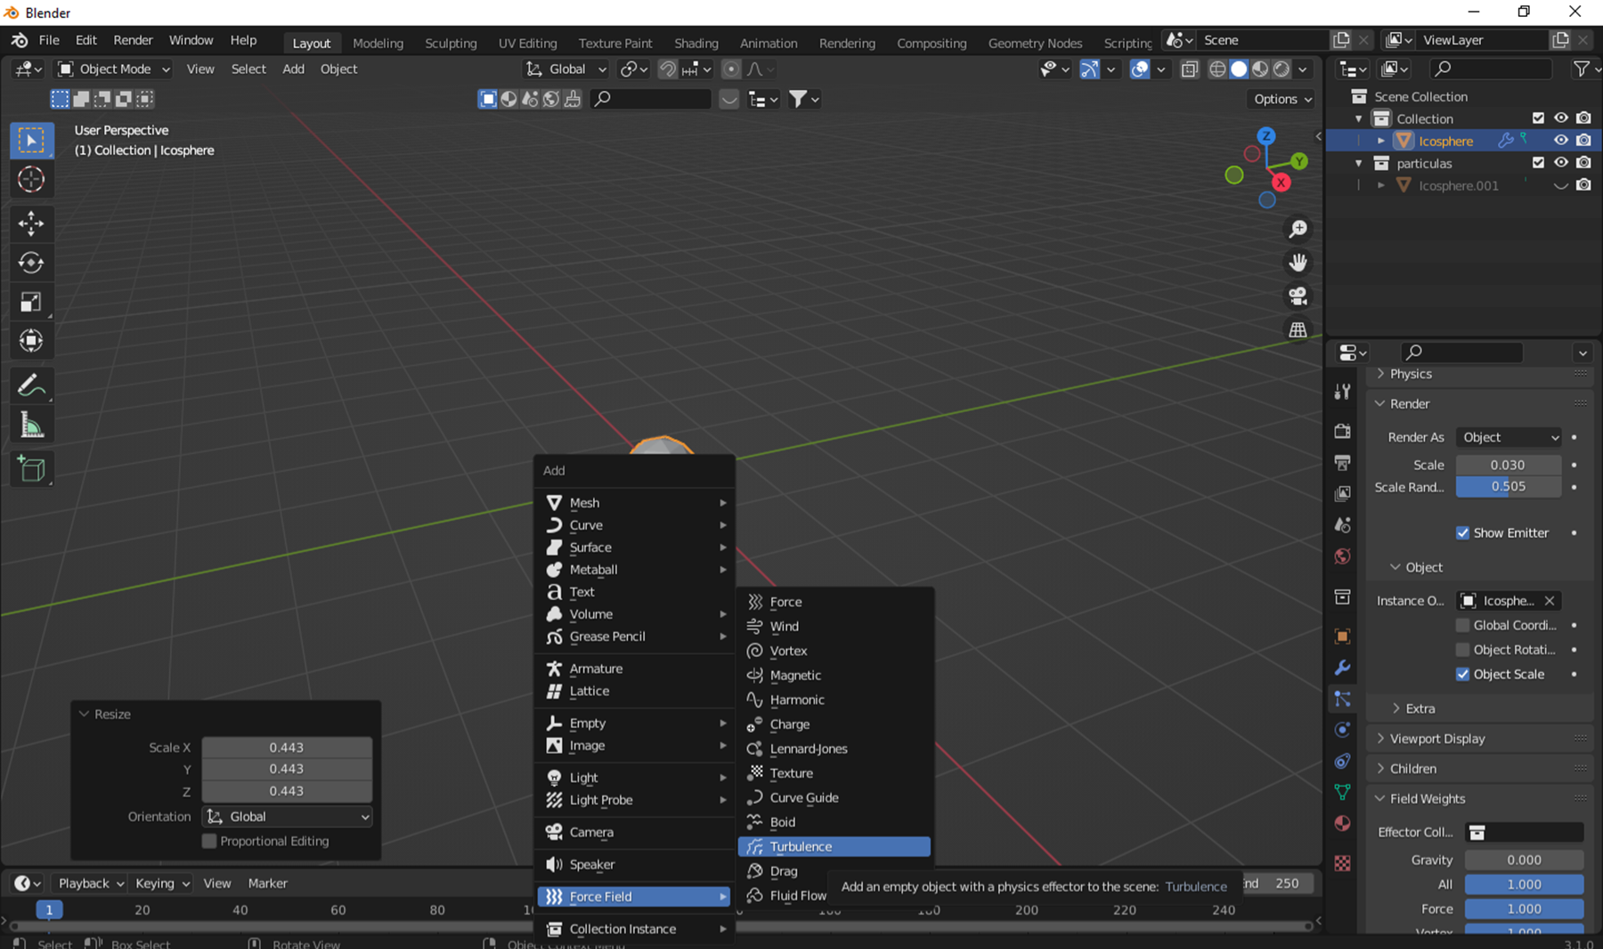Click the Blender logo menu icon
The image size is (1603, 949).
[x=19, y=40]
